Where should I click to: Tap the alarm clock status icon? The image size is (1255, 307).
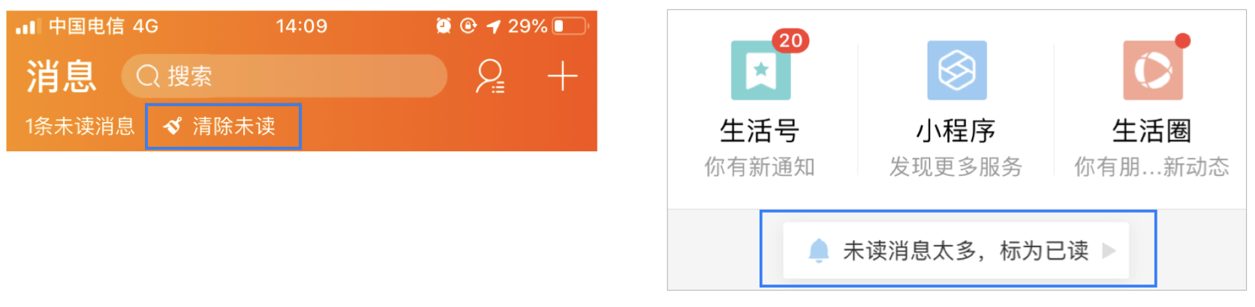click(444, 26)
